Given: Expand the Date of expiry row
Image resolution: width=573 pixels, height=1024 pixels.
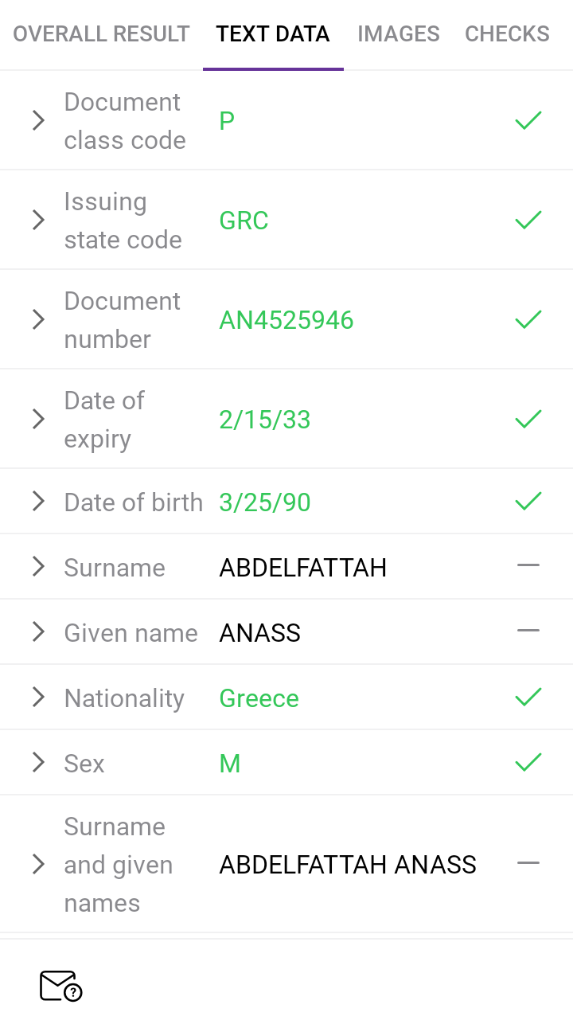Looking at the screenshot, I should [38, 420].
